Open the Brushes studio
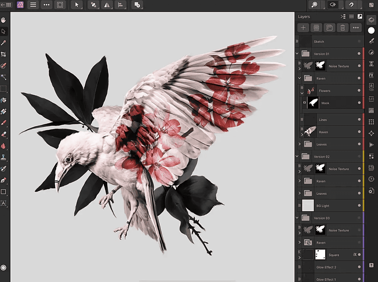The image size is (378, 282). coord(371,41)
